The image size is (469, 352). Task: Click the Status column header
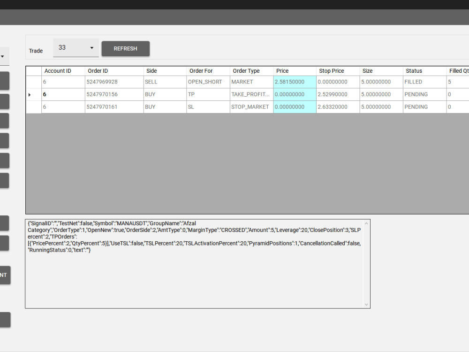(x=414, y=71)
